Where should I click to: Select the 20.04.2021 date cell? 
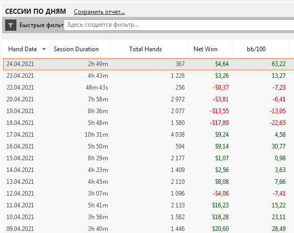pos(20,99)
